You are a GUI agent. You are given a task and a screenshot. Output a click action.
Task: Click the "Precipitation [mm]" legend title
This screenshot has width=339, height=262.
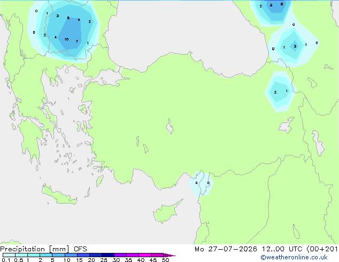pos(35,249)
